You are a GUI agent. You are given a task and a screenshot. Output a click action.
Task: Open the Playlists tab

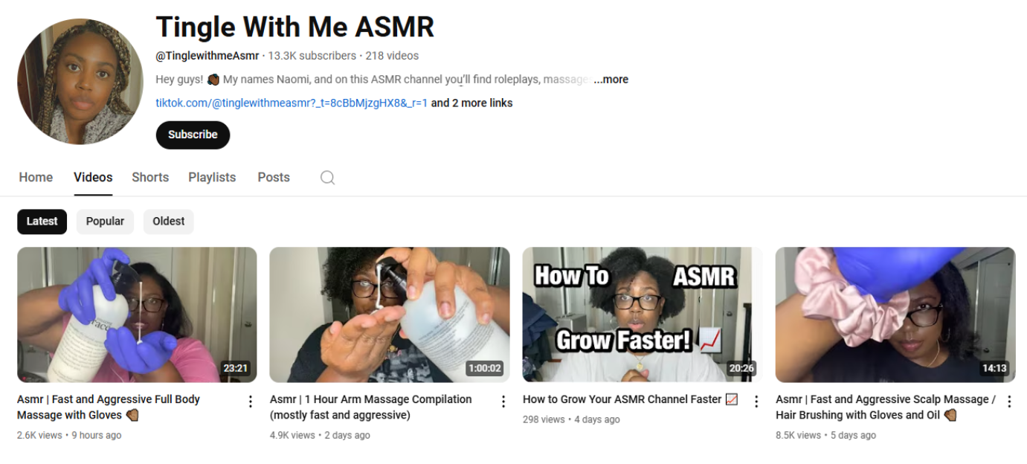coord(212,178)
